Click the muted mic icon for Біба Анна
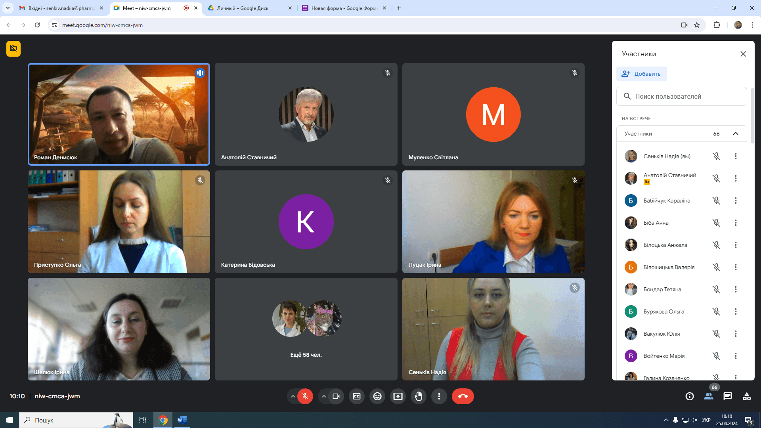This screenshot has height=428, width=761. (x=716, y=223)
